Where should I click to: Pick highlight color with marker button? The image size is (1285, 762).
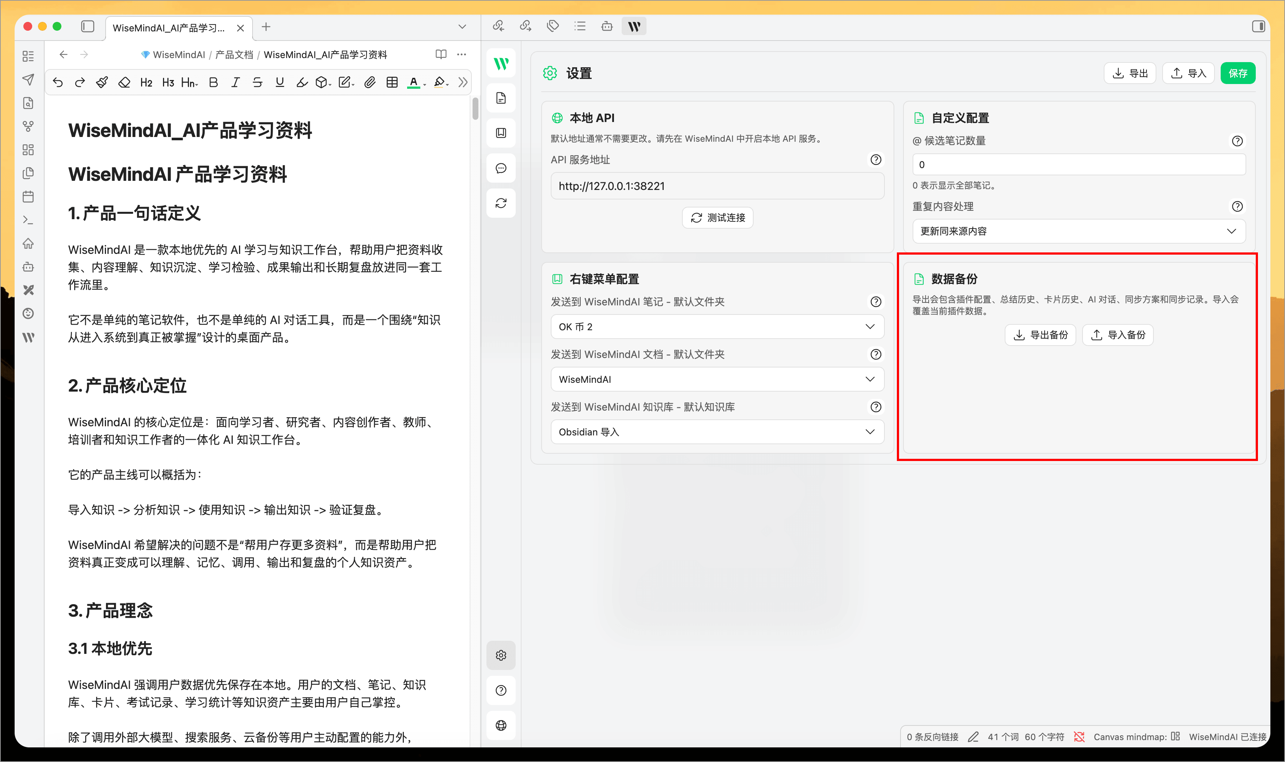[441, 82]
